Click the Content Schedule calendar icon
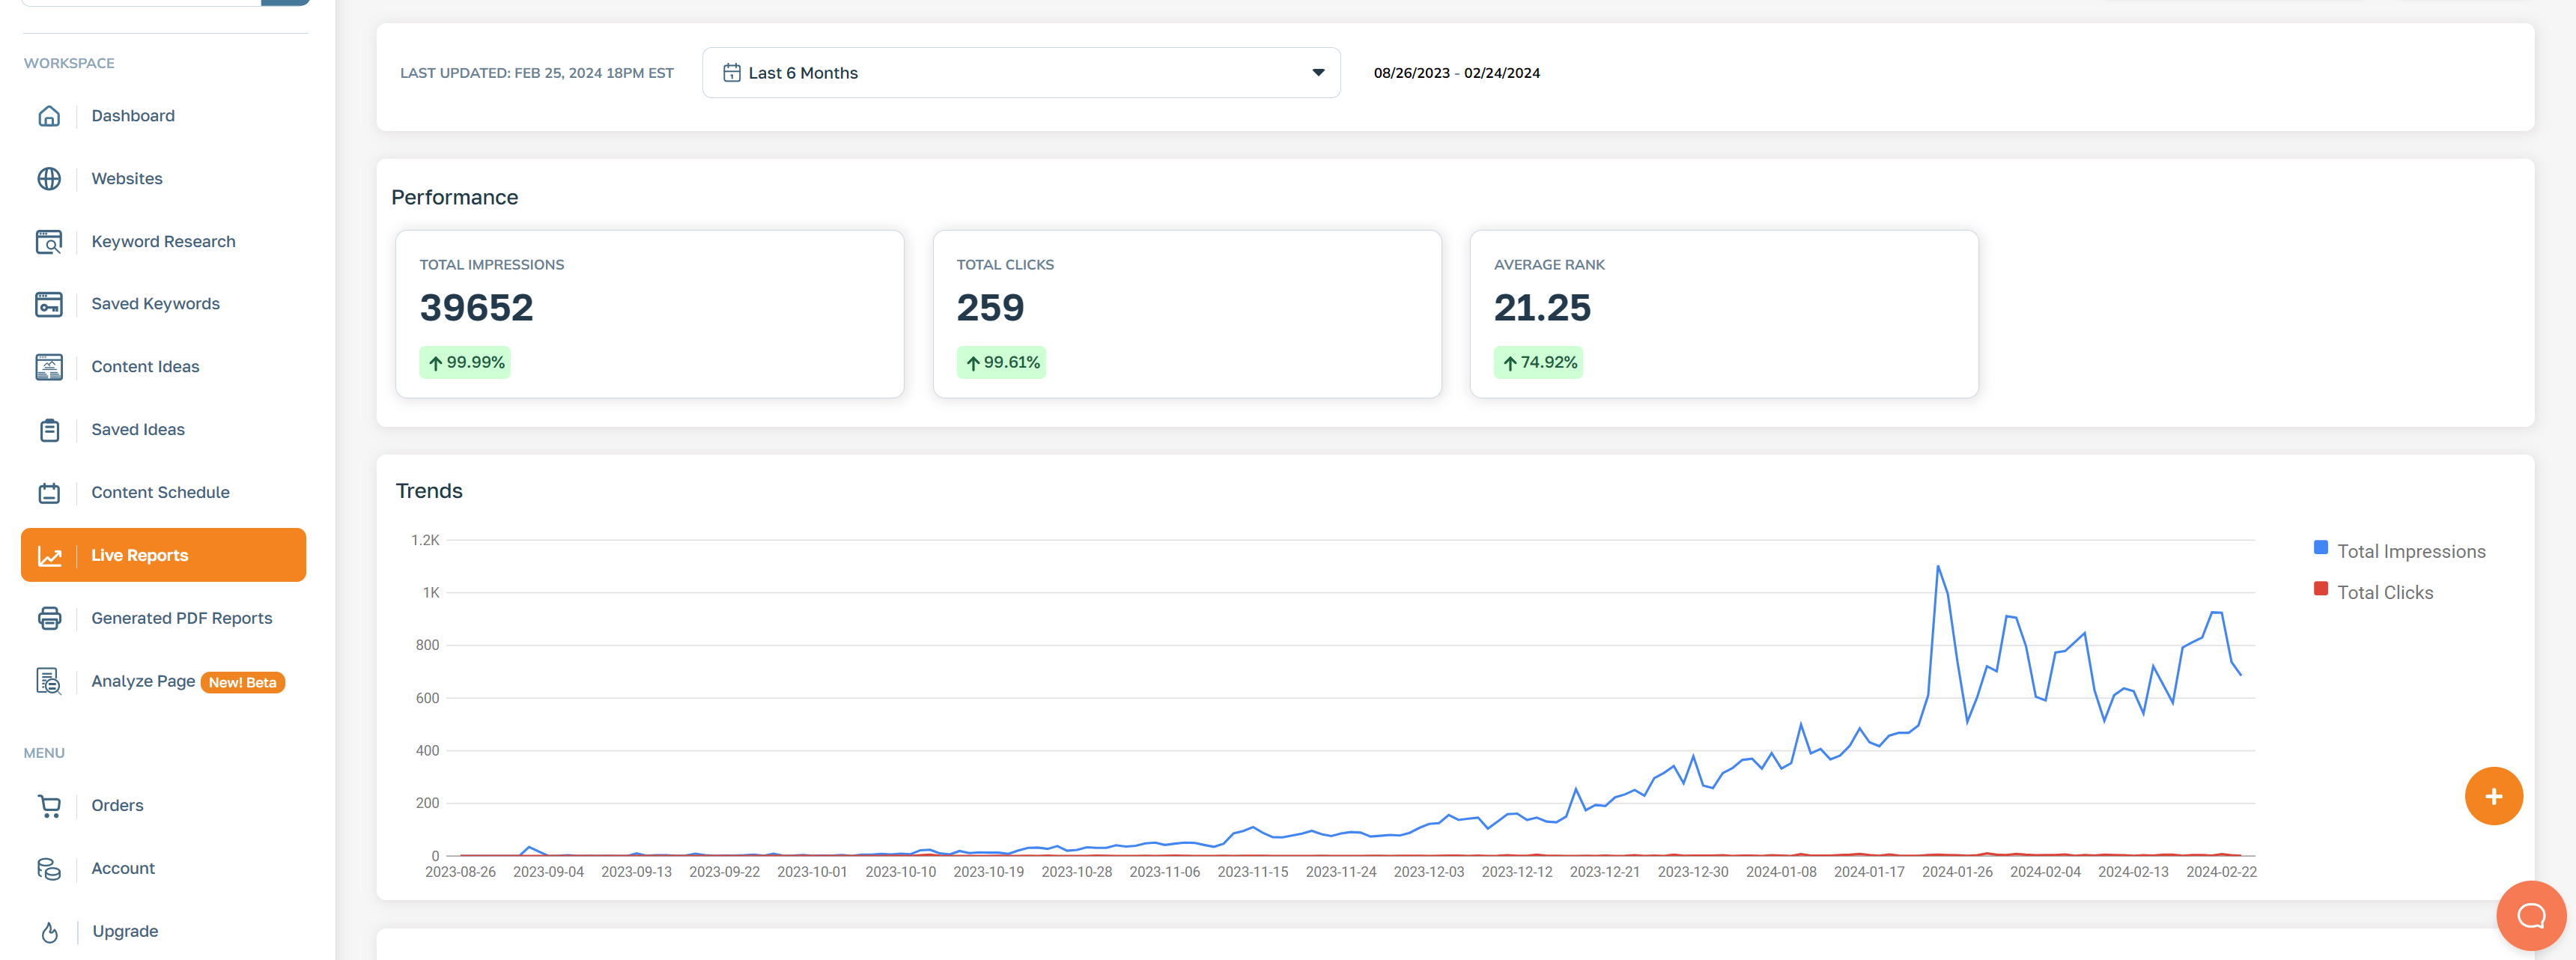 (x=49, y=493)
